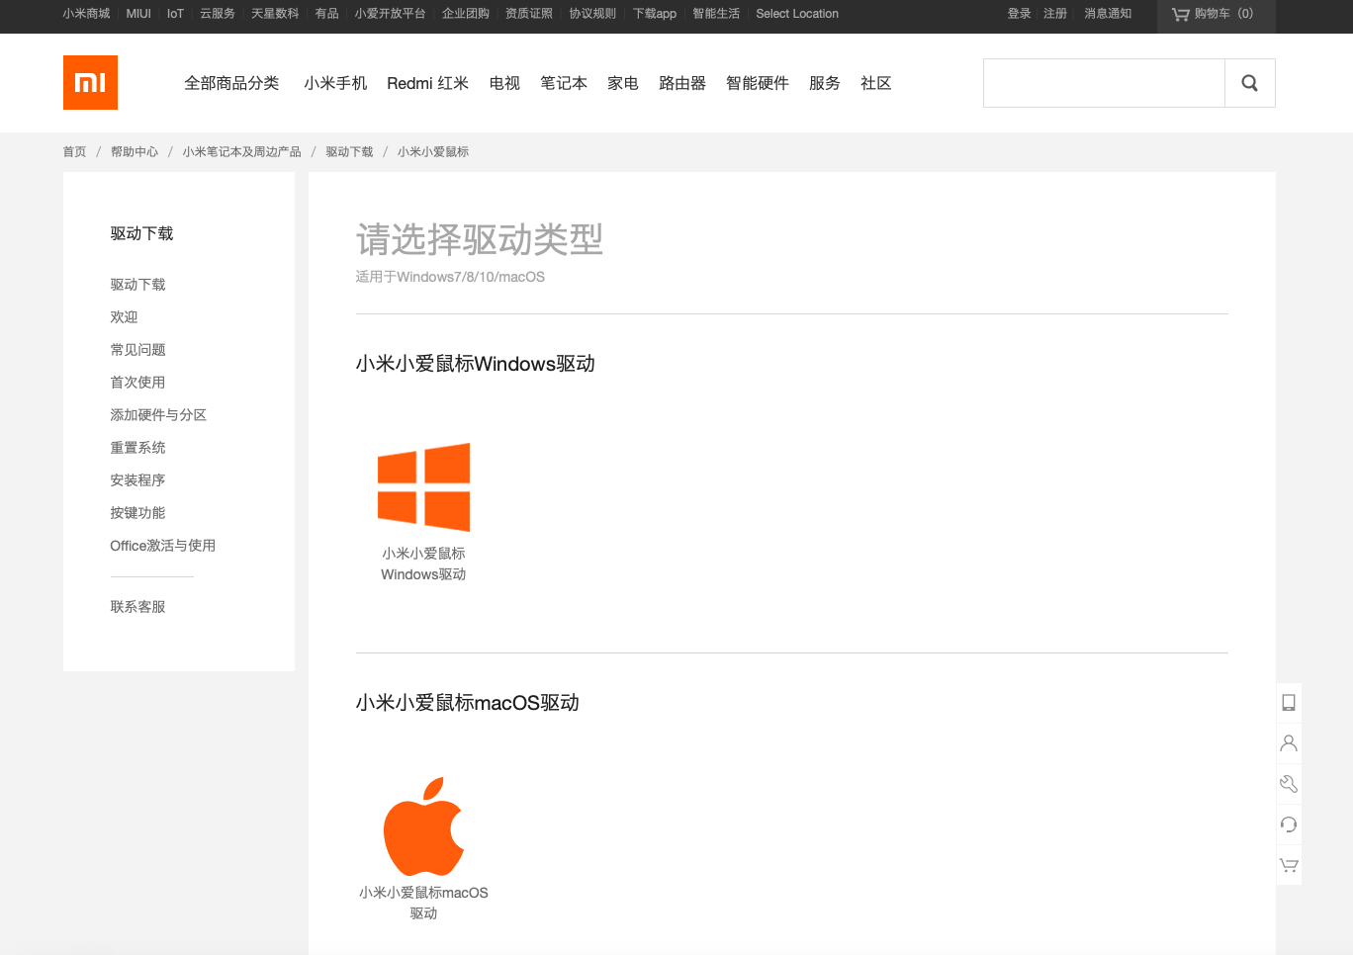Click the mobile app icon in floating sidebar
This screenshot has height=955, width=1353.
pos(1288,702)
